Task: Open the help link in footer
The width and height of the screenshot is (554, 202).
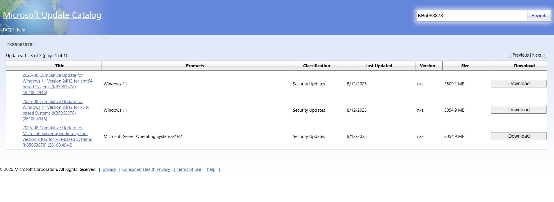Action: pyautogui.click(x=211, y=169)
